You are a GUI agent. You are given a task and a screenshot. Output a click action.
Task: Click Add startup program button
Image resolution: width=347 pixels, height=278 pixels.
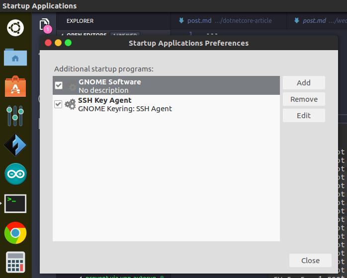point(304,82)
